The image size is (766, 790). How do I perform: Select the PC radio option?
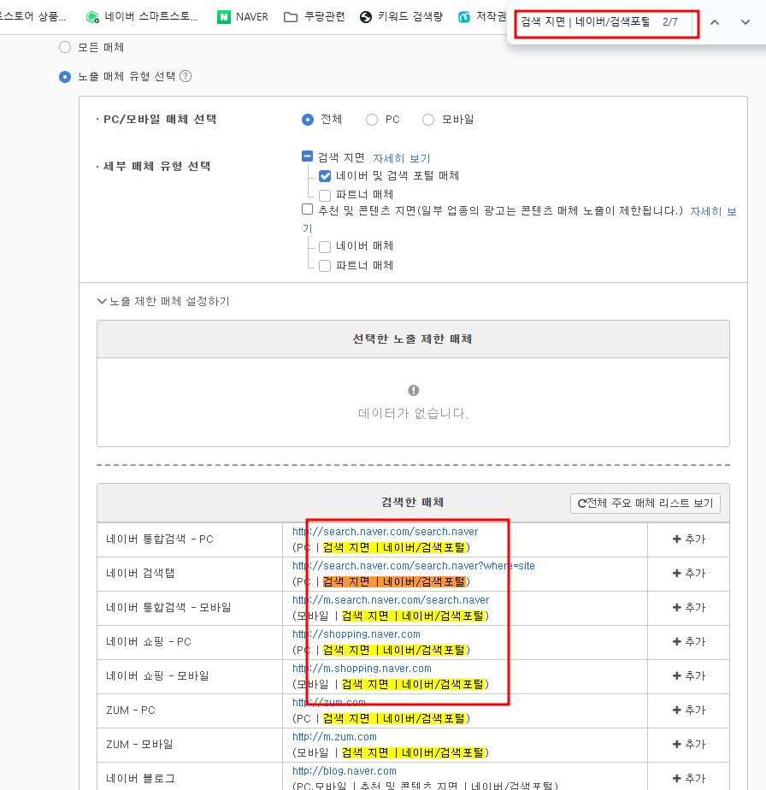(x=372, y=120)
